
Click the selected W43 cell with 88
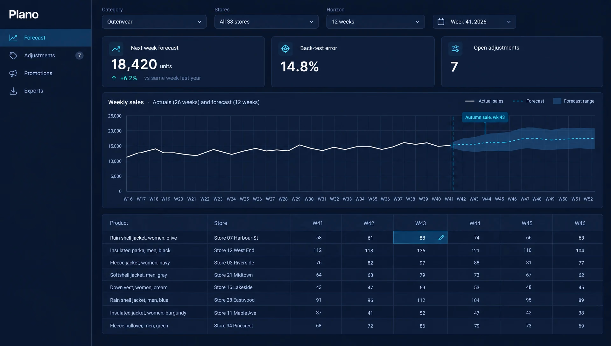420,238
